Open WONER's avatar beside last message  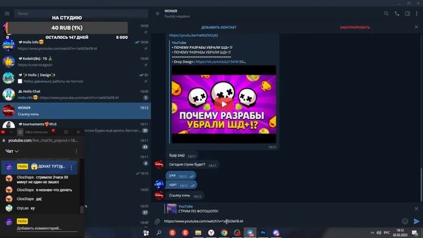[x=159, y=195]
